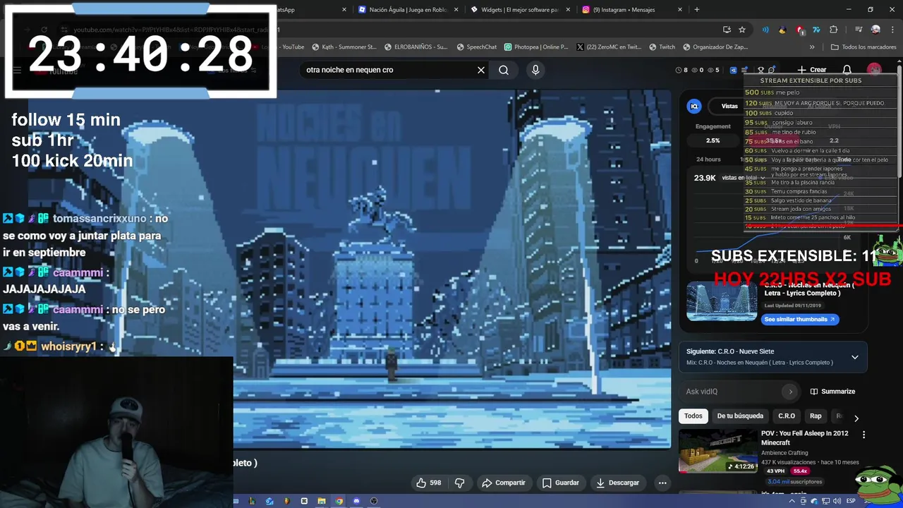
Task: Clear the YouTube search box text
Action: [x=481, y=70]
